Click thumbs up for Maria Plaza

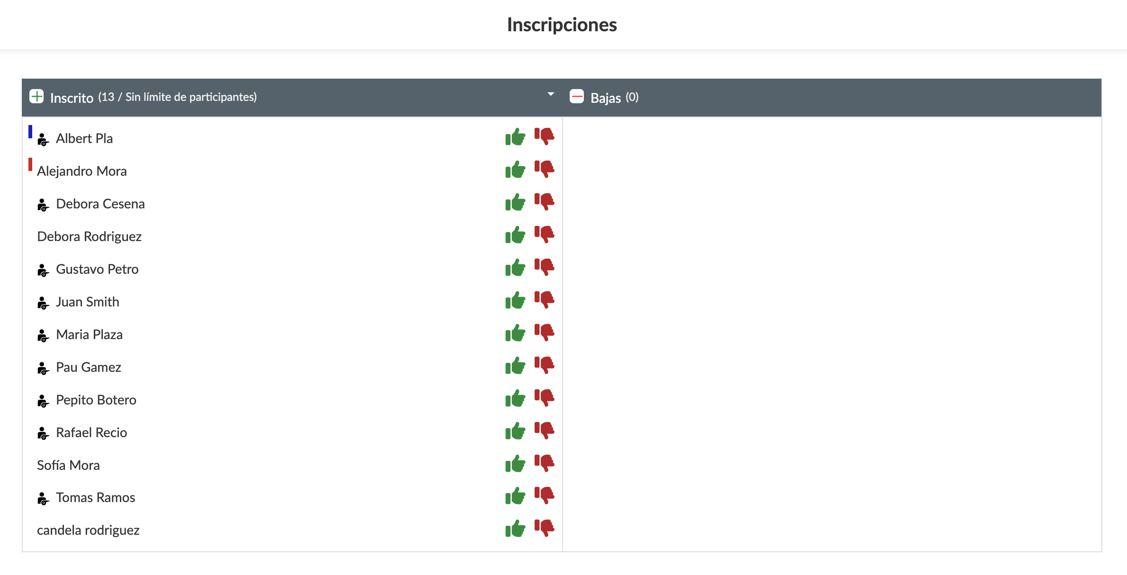point(515,333)
